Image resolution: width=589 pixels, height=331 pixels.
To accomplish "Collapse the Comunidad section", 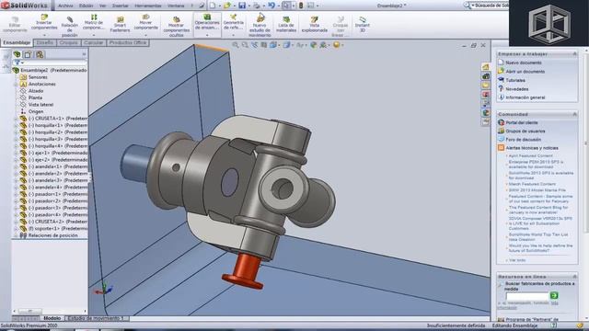I will [574, 114].
